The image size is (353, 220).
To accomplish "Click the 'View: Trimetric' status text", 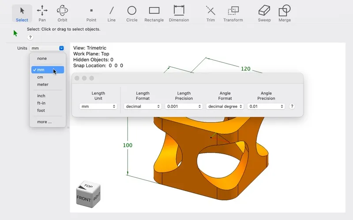I will (x=90, y=48).
